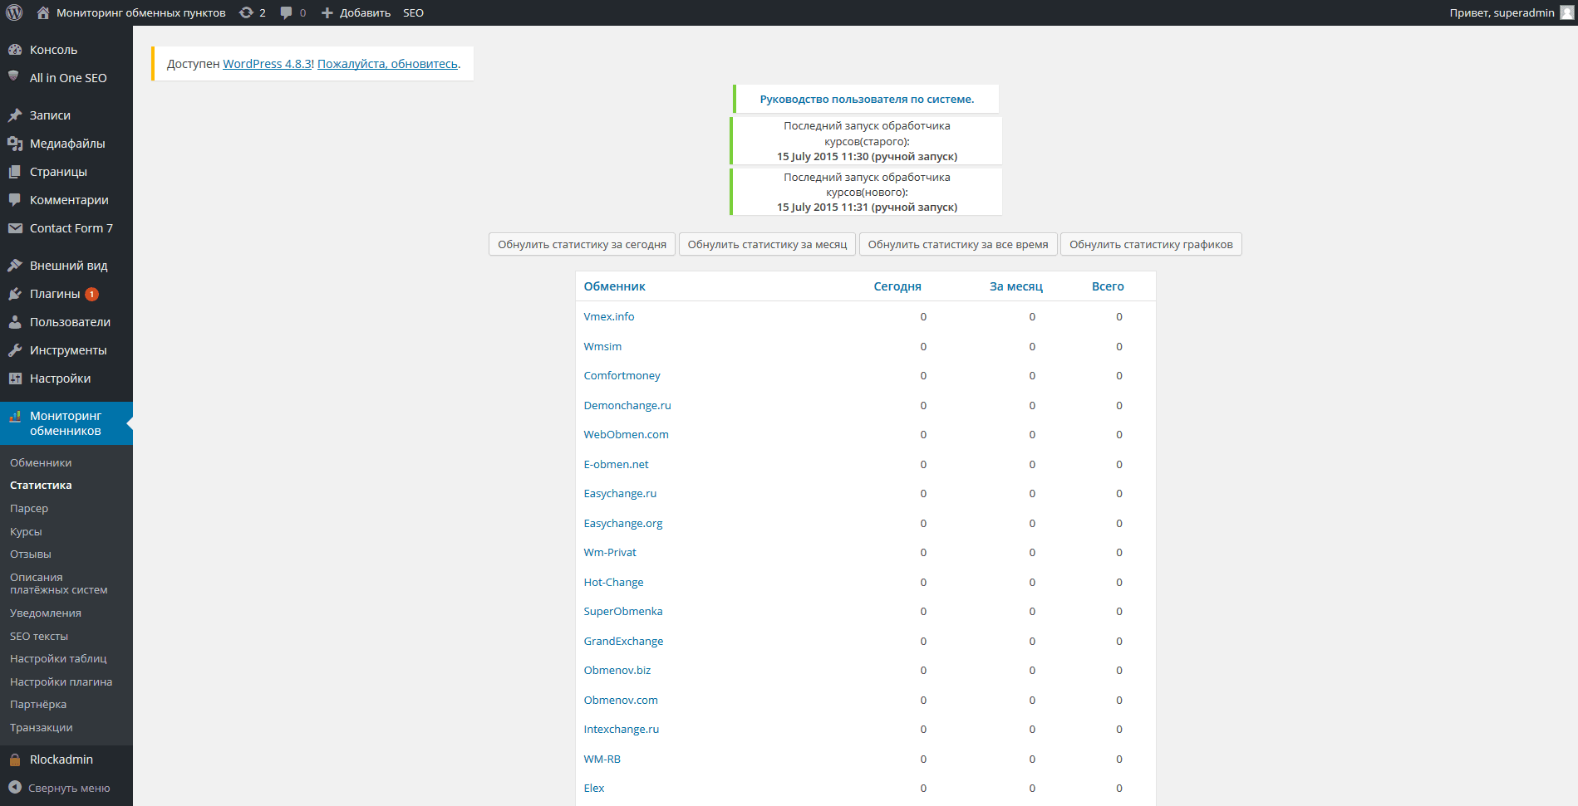The height and width of the screenshot is (806, 1578).
Task: Click Обнулить статистику за месяц button
Action: 767,245
